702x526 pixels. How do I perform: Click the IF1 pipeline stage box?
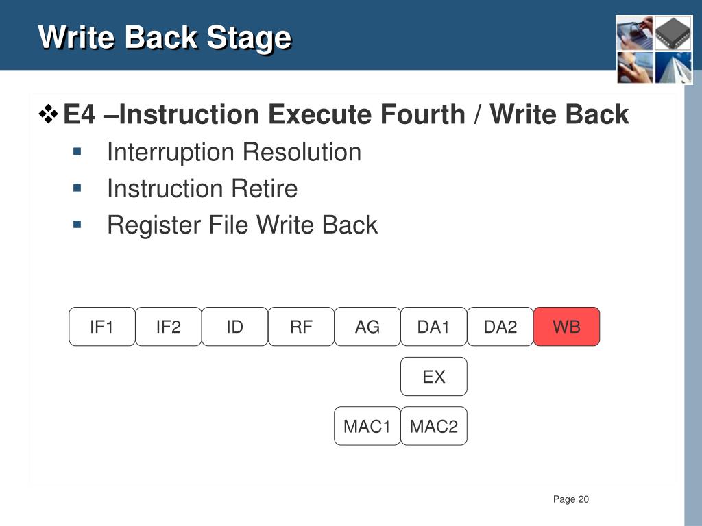(102, 327)
